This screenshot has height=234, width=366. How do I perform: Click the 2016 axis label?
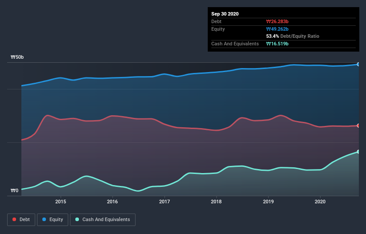(x=112, y=202)
